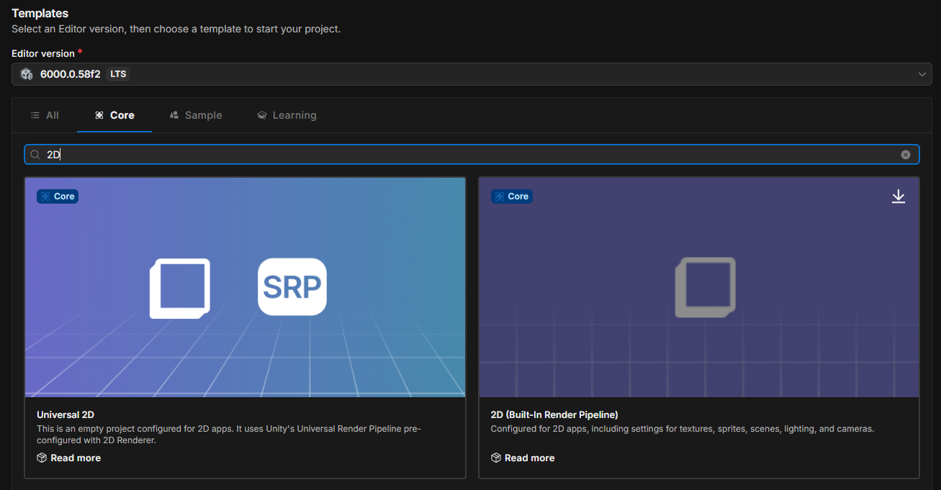Open Read more link under Universal 2D
This screenshot has width=941, height=490.
coord(76,458)
